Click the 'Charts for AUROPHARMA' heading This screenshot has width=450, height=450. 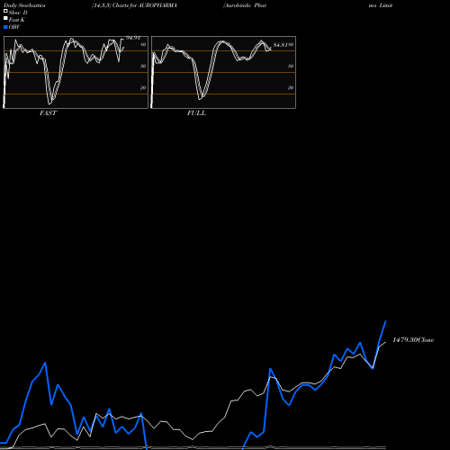coord(145,5)
